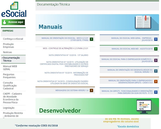Click the code monitor icon in Desenvolvedor banner
The width and height of the screenshot is (161, 129).
[x=144, y=107]
